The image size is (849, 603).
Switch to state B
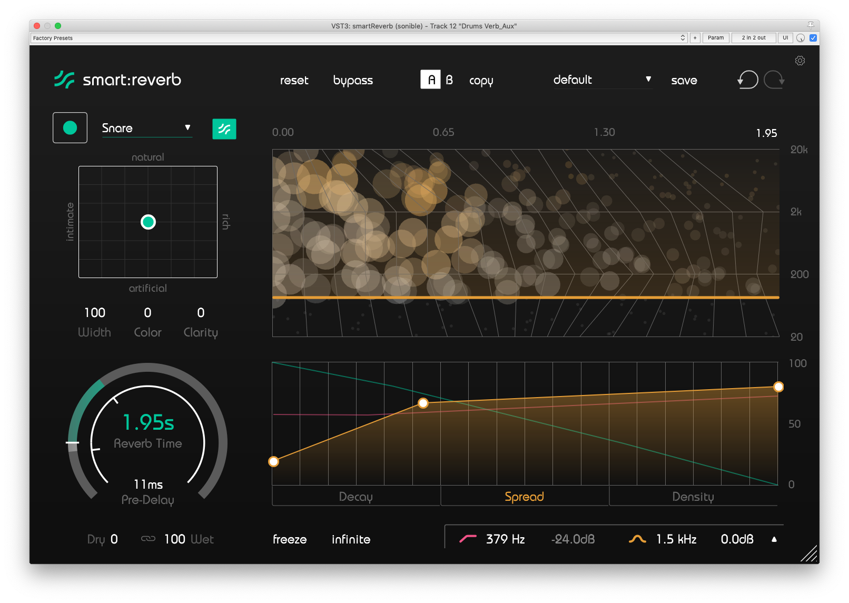tap(449, 80)
